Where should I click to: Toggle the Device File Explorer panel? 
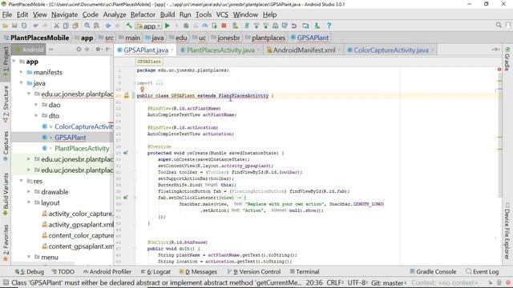tap(507, 230)
